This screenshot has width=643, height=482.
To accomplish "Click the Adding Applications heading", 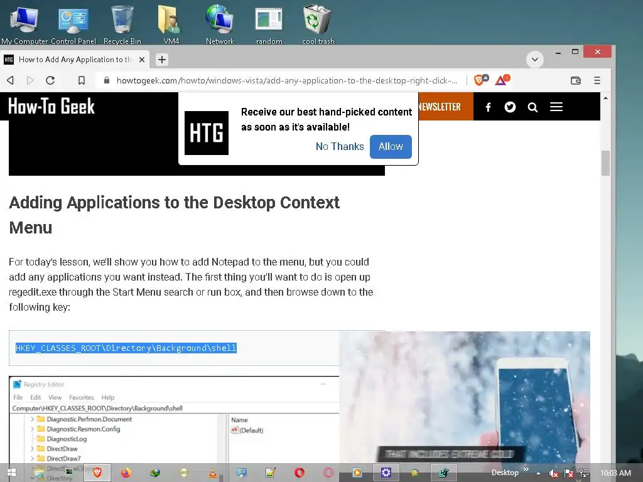I will pos(175,215).
